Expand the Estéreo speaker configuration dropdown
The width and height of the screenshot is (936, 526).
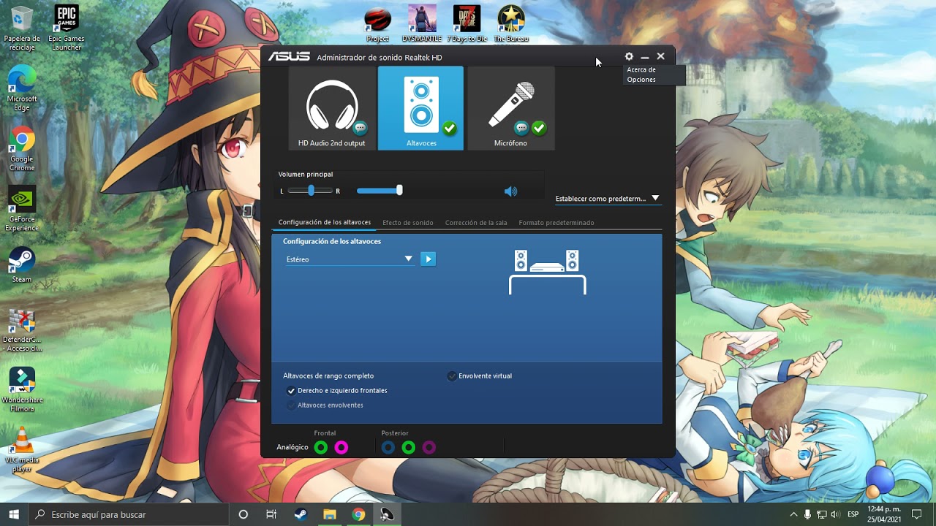(350, 259)
